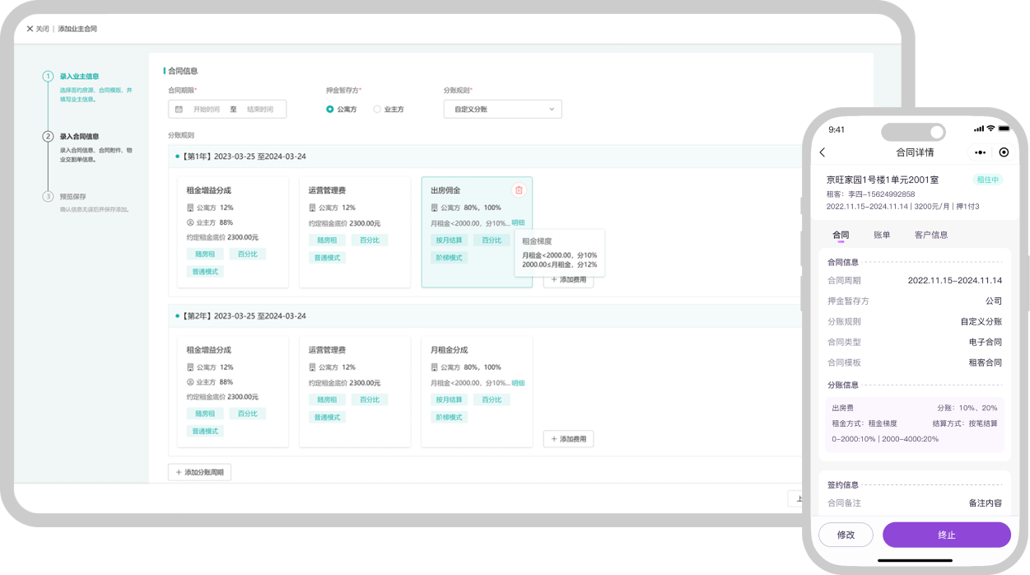The image size is (1030, 575).
Task: Click the building icon in 出房佣金 card
Action: tap(434, 208)
